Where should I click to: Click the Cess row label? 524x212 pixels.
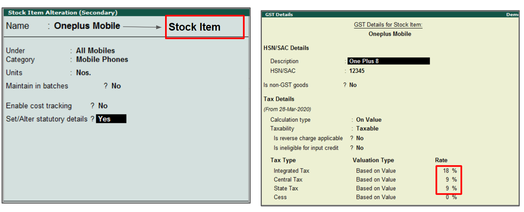280,197
